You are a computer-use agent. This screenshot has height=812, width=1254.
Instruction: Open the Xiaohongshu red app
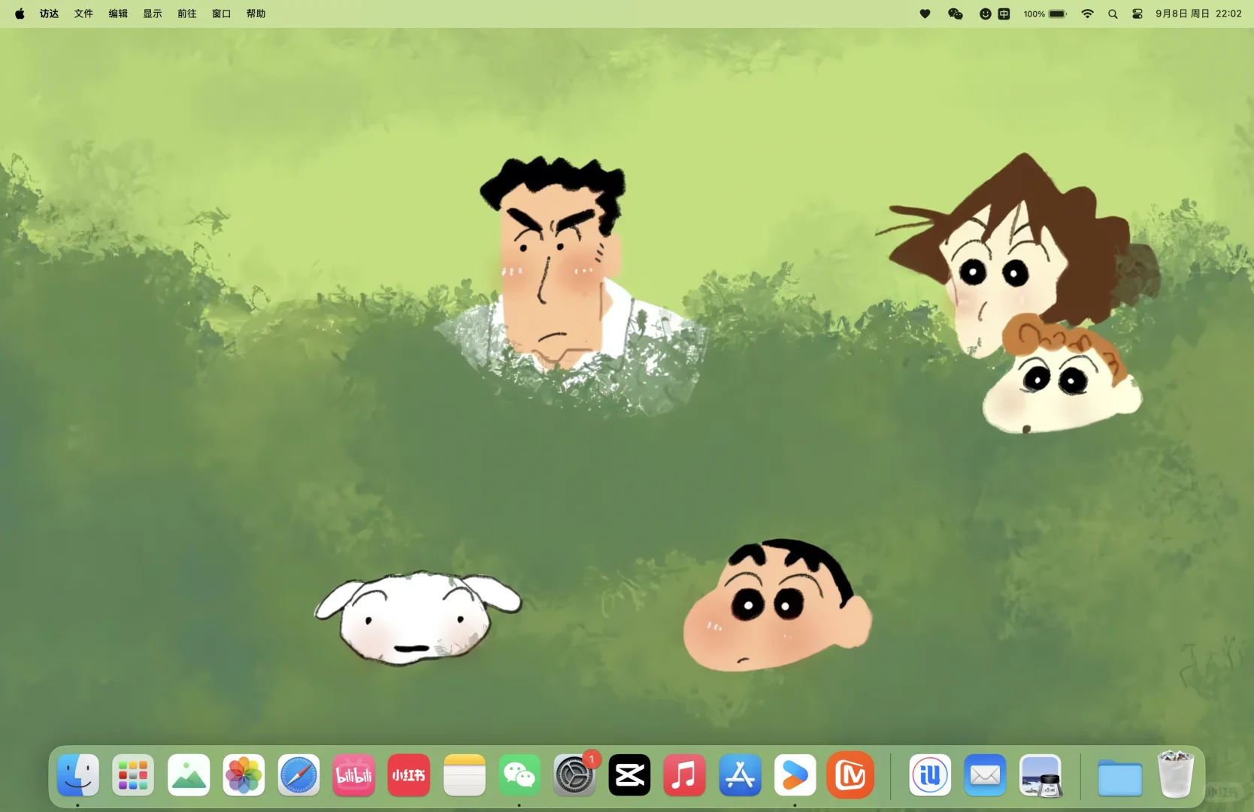pos(409,775)
